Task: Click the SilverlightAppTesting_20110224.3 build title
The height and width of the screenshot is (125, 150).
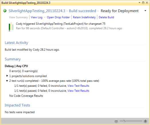Action: point(37,11)
